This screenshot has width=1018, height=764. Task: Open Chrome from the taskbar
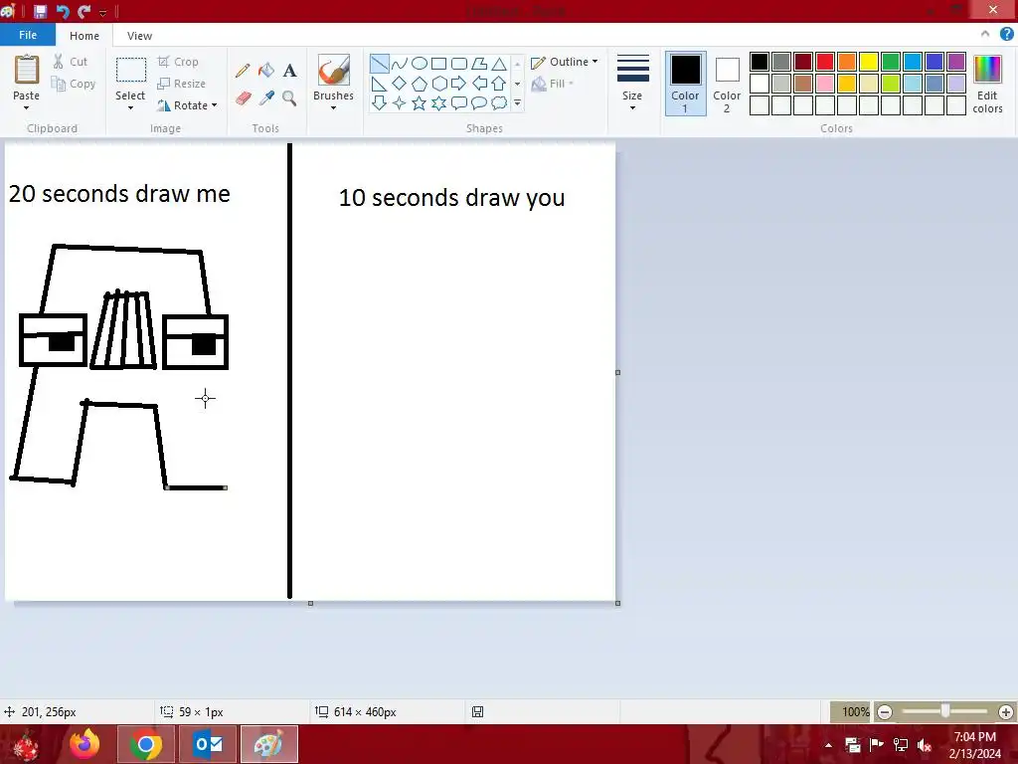tap(146, 744)
